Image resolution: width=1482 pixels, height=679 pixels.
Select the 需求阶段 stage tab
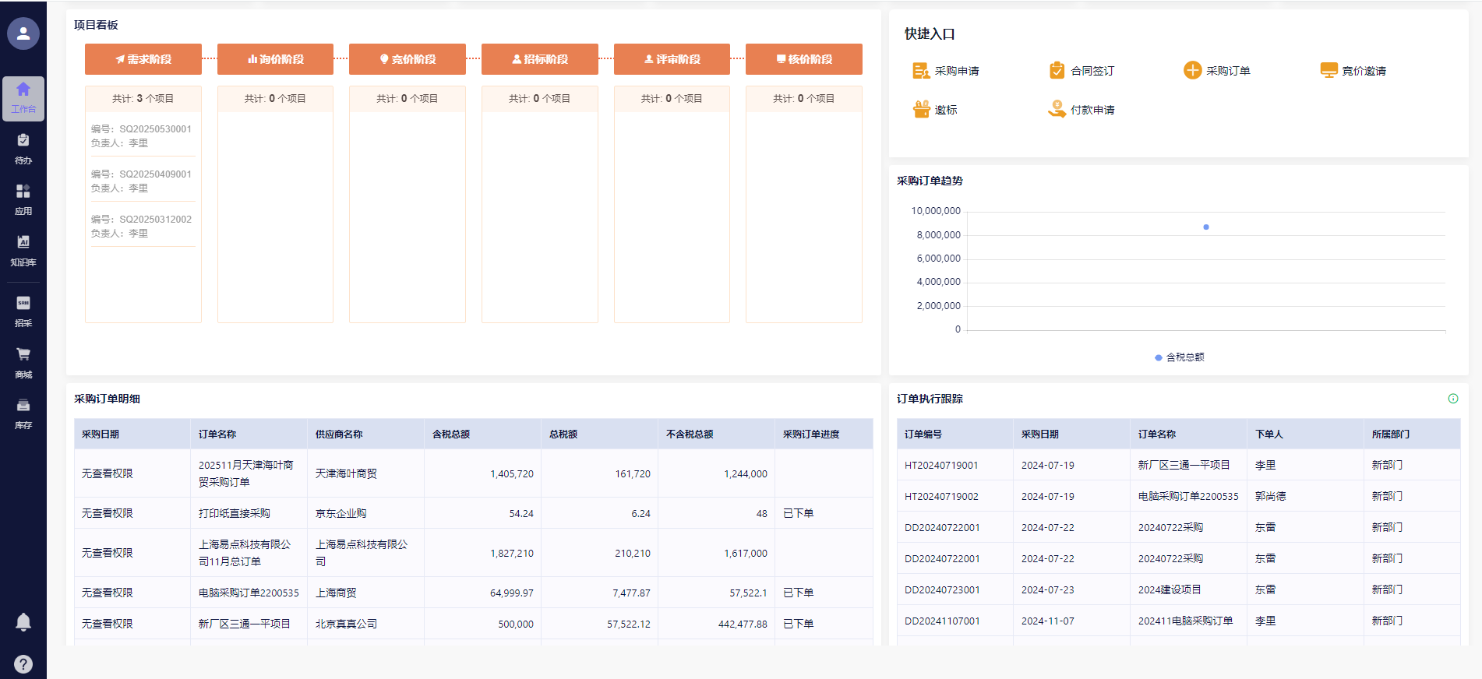click(143, 59)
